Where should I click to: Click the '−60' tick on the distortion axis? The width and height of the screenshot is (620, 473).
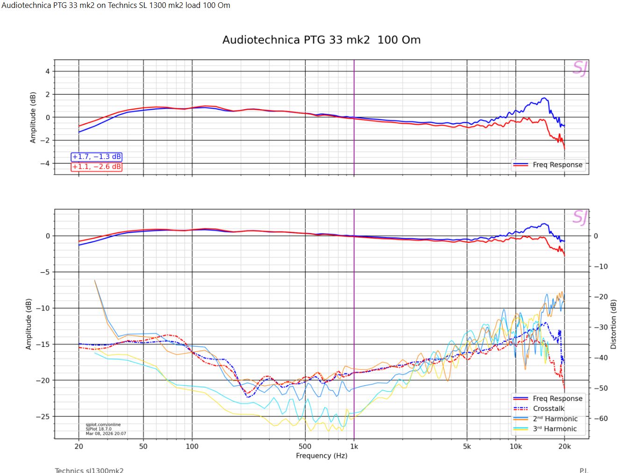600,418
